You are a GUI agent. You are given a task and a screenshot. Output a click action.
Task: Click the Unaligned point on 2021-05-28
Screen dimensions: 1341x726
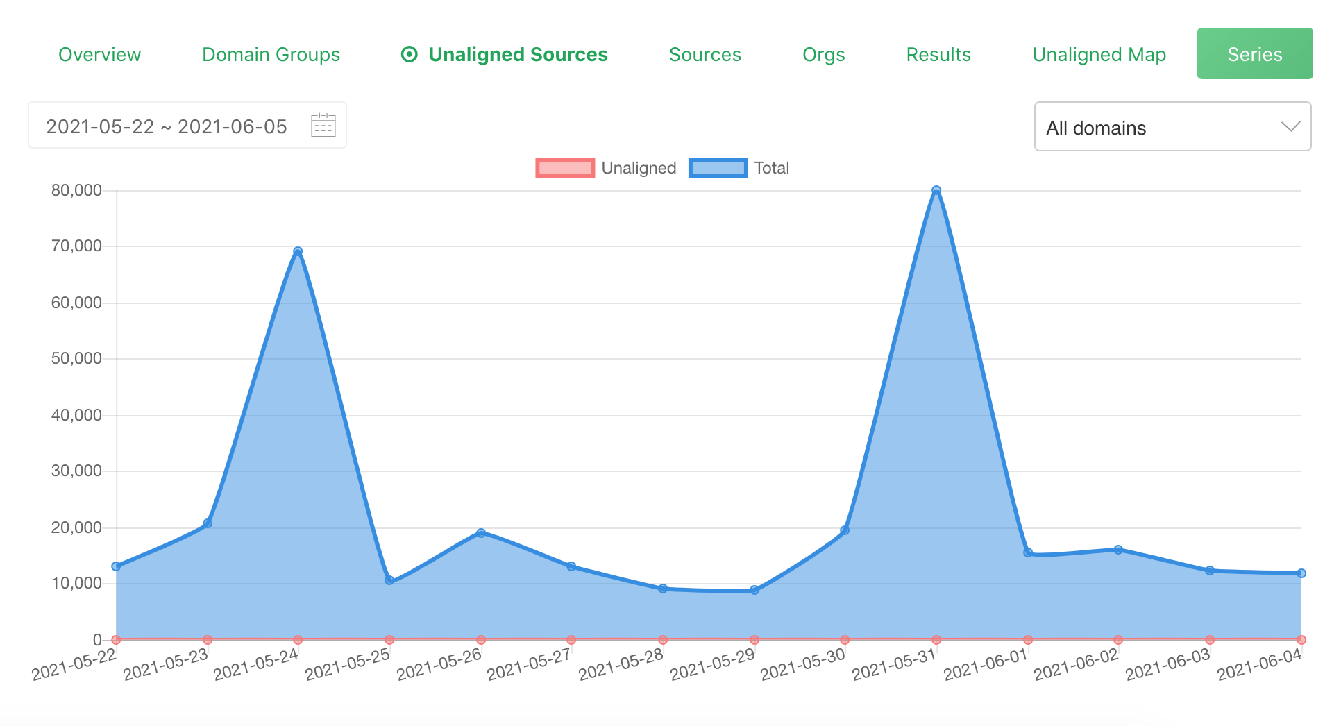click(x=663, y=639)
